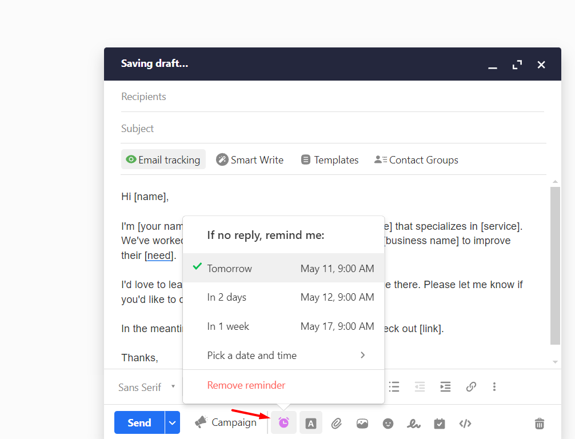Expand the Send options dropdown arrow
Image resolution: width=575 pixels, height=439 pixels.
pos(173,423)
